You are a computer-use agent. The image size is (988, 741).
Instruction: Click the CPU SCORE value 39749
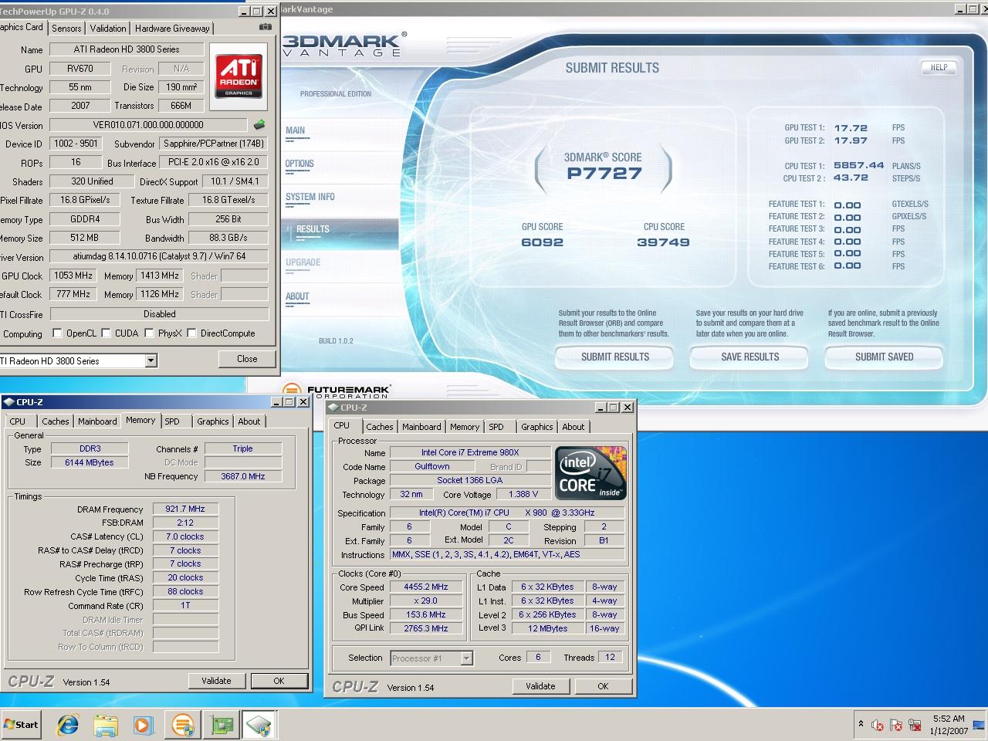click(x=663, y=242)
